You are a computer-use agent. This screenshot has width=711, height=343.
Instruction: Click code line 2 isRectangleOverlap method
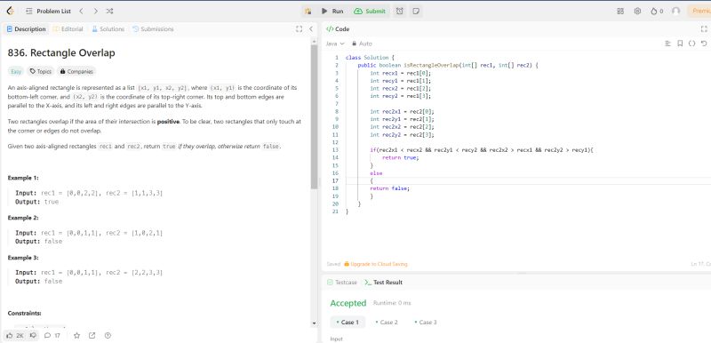point(448,65)
